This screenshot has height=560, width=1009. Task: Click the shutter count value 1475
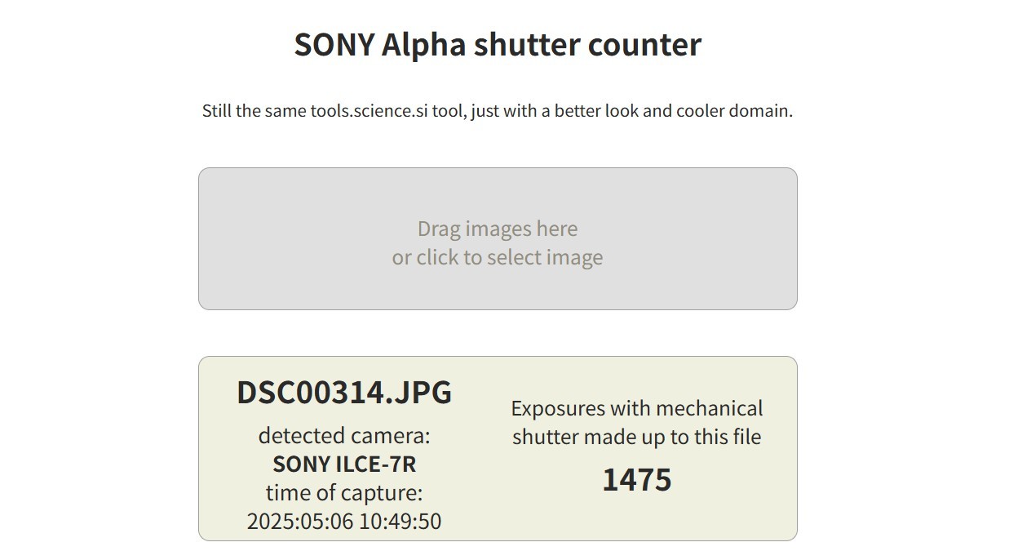point(637,480)
